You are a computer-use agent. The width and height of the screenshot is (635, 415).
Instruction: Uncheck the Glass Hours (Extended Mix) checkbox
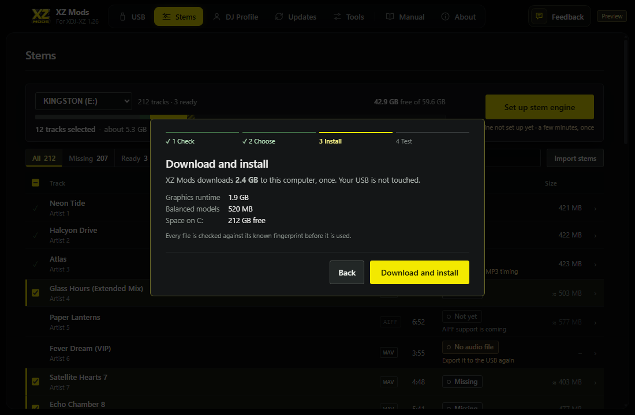[36, 293]
